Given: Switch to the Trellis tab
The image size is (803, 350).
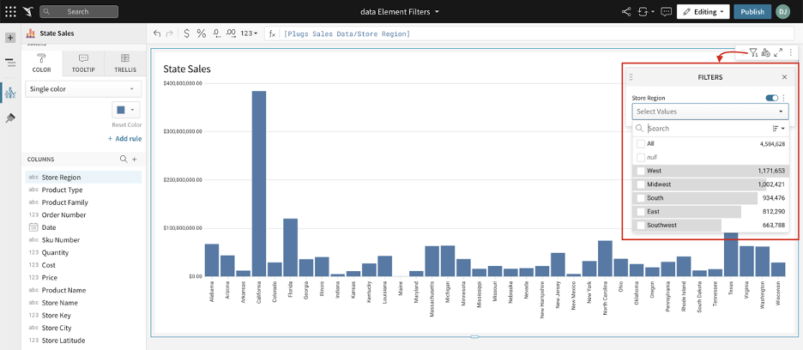Looking at the screenshot, I should point(124,63).
